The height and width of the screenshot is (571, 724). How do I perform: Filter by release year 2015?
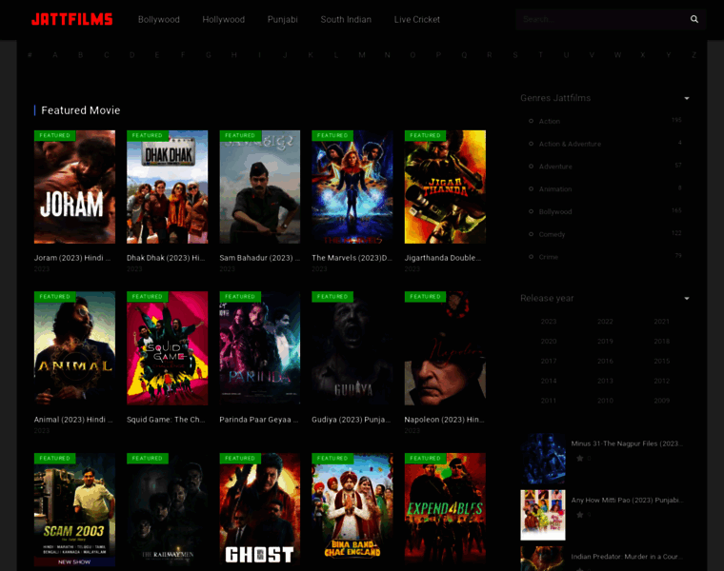tap(662, 361)
